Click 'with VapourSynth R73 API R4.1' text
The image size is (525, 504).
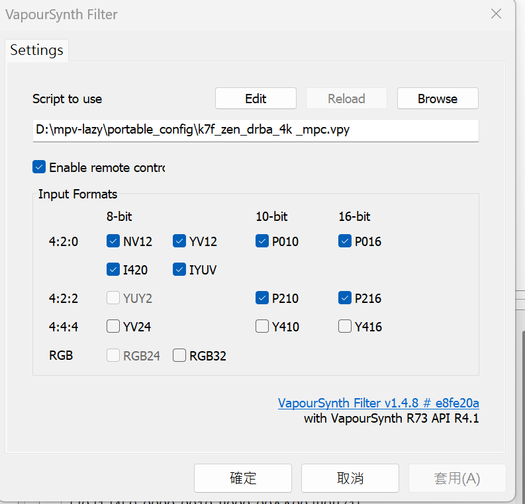(391, 419)
